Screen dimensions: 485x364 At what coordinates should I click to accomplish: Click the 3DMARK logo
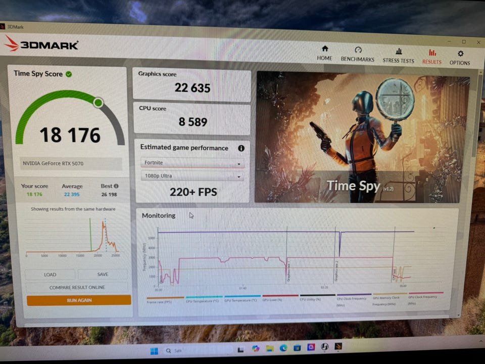[41, 44]
